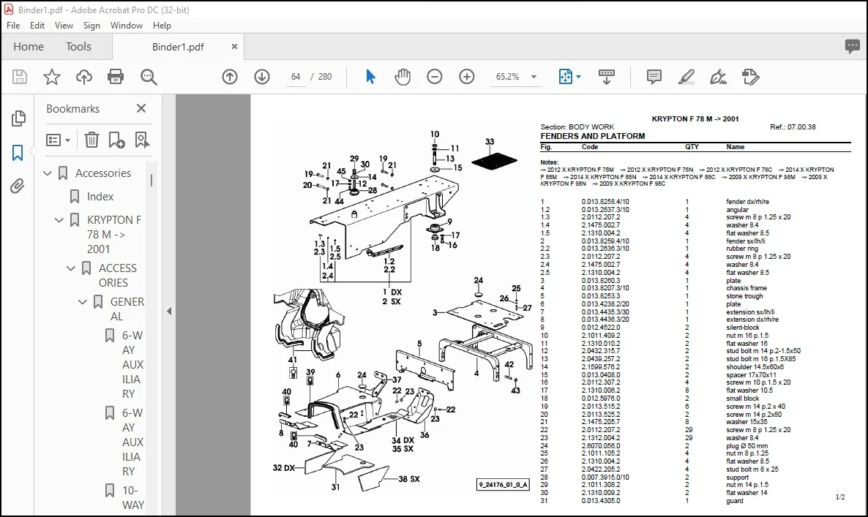This screenshot has height=517, width=868.
Task: Click the 'chassis frame' part name
Action: click(x=747, y=288)
